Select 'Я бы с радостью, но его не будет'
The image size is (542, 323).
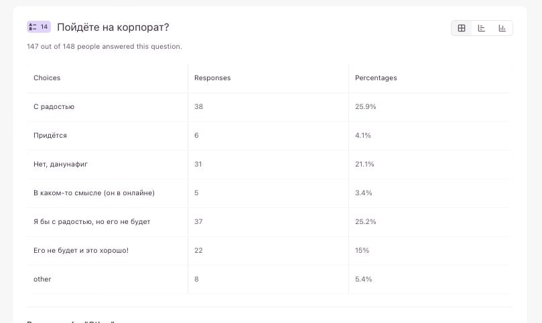point(92,222)
